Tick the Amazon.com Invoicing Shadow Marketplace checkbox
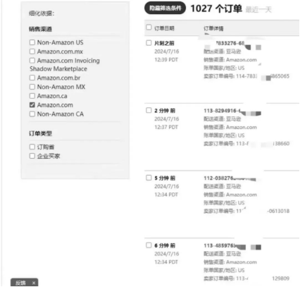This screenshot has width=300, height=287. click(x=32, y=61)
